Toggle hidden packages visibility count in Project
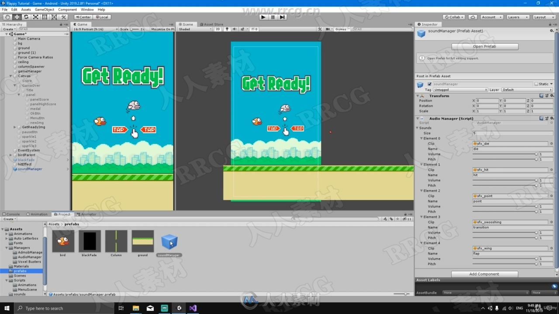 407,219
